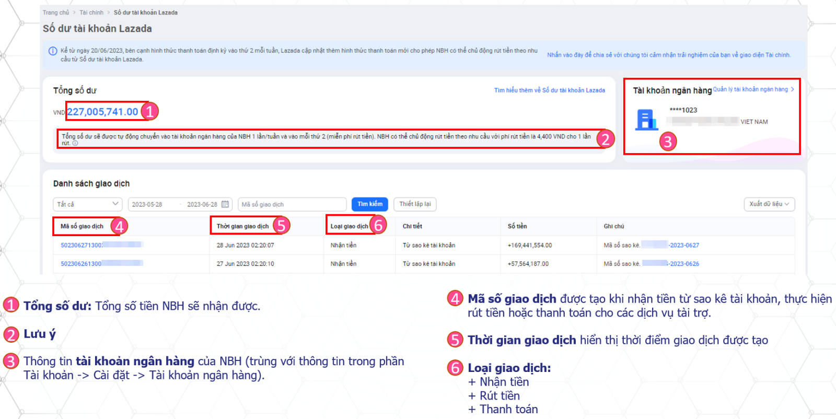Click the Loại giao dịch column header

(x=349, y=226)
